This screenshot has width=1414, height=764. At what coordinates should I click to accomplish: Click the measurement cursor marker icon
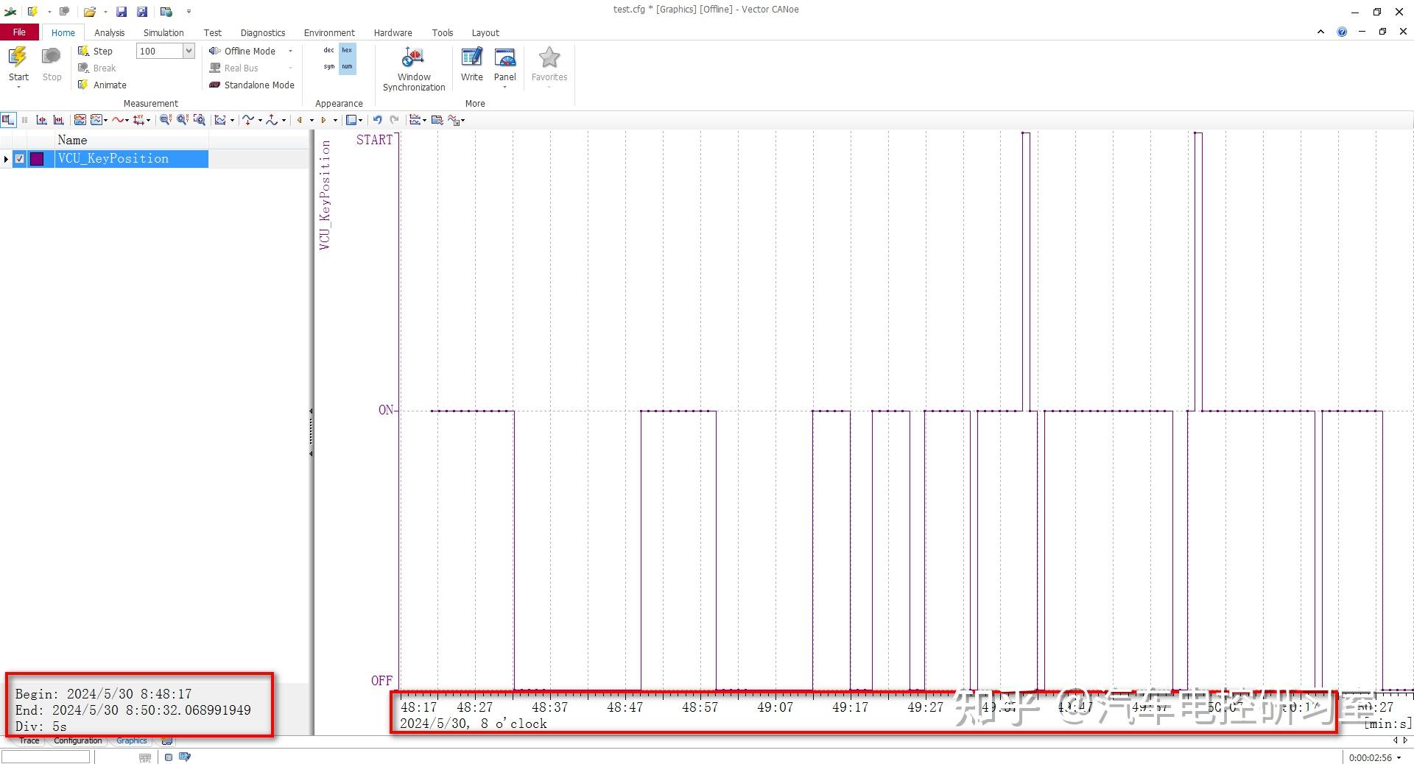(x=41, y=120)
